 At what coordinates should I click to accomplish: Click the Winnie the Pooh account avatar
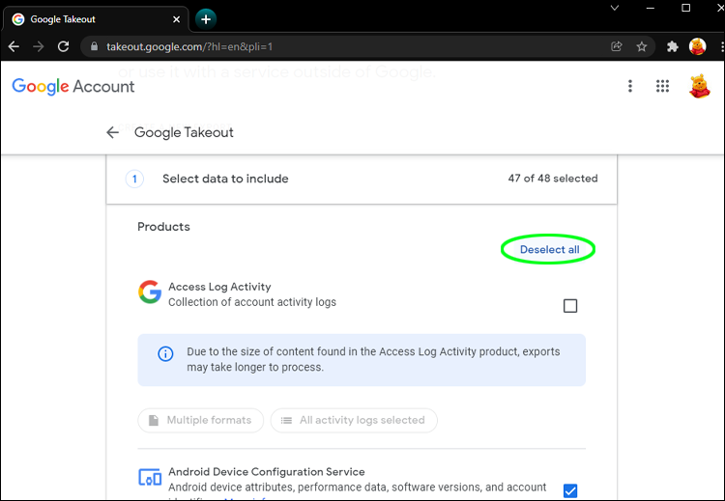click(x=699, y=86)
